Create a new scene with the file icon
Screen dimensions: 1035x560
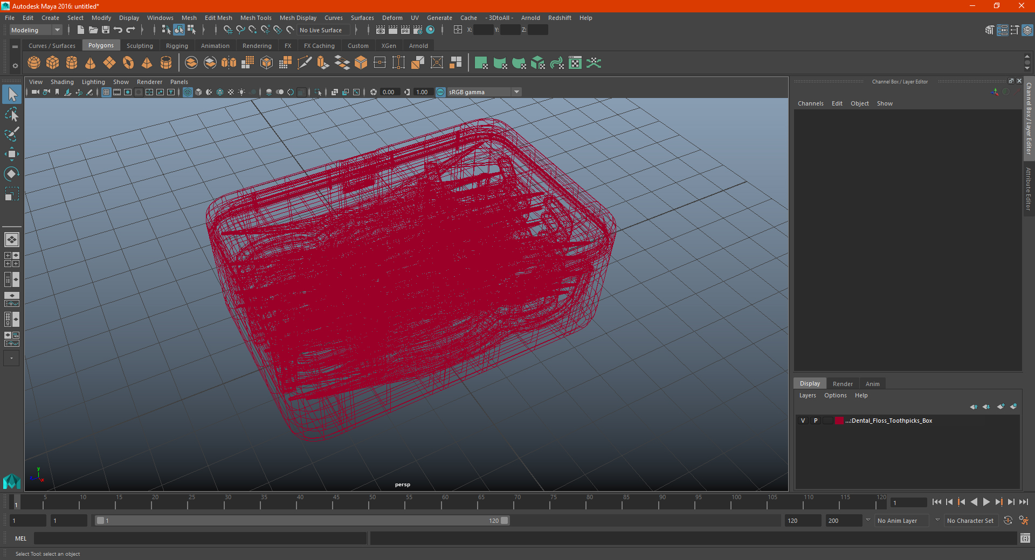click(x=80, y=30)
